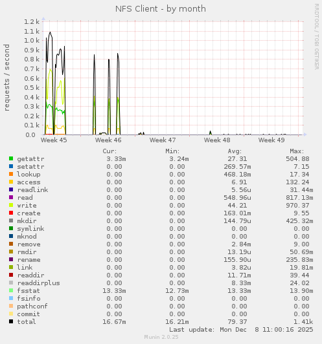Click access max value 132.24

[297, 182]
